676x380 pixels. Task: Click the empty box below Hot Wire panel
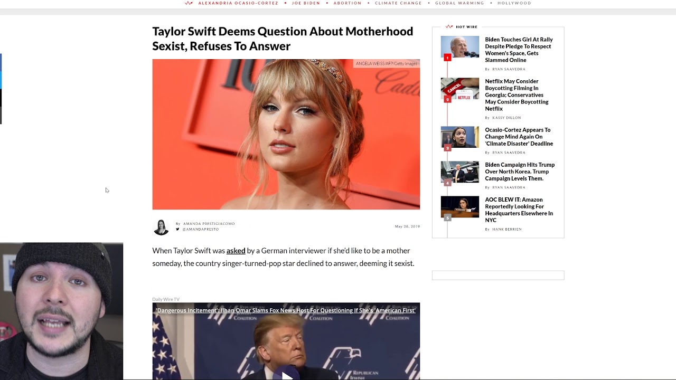[498, 275]
